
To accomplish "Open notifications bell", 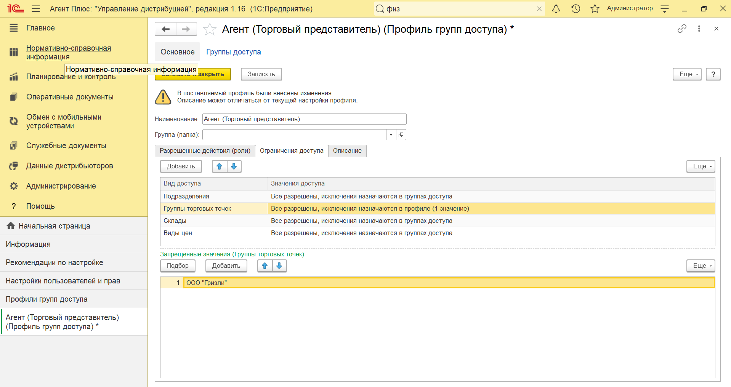I will tap(556, 8).
